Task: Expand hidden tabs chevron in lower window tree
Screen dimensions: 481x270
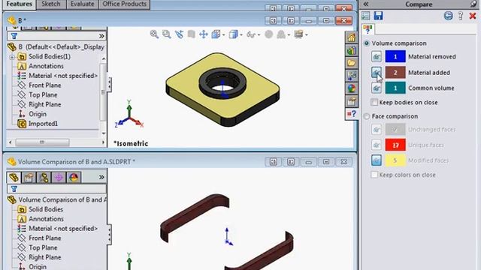Action: pyautogui.click(x=101, y=177)
